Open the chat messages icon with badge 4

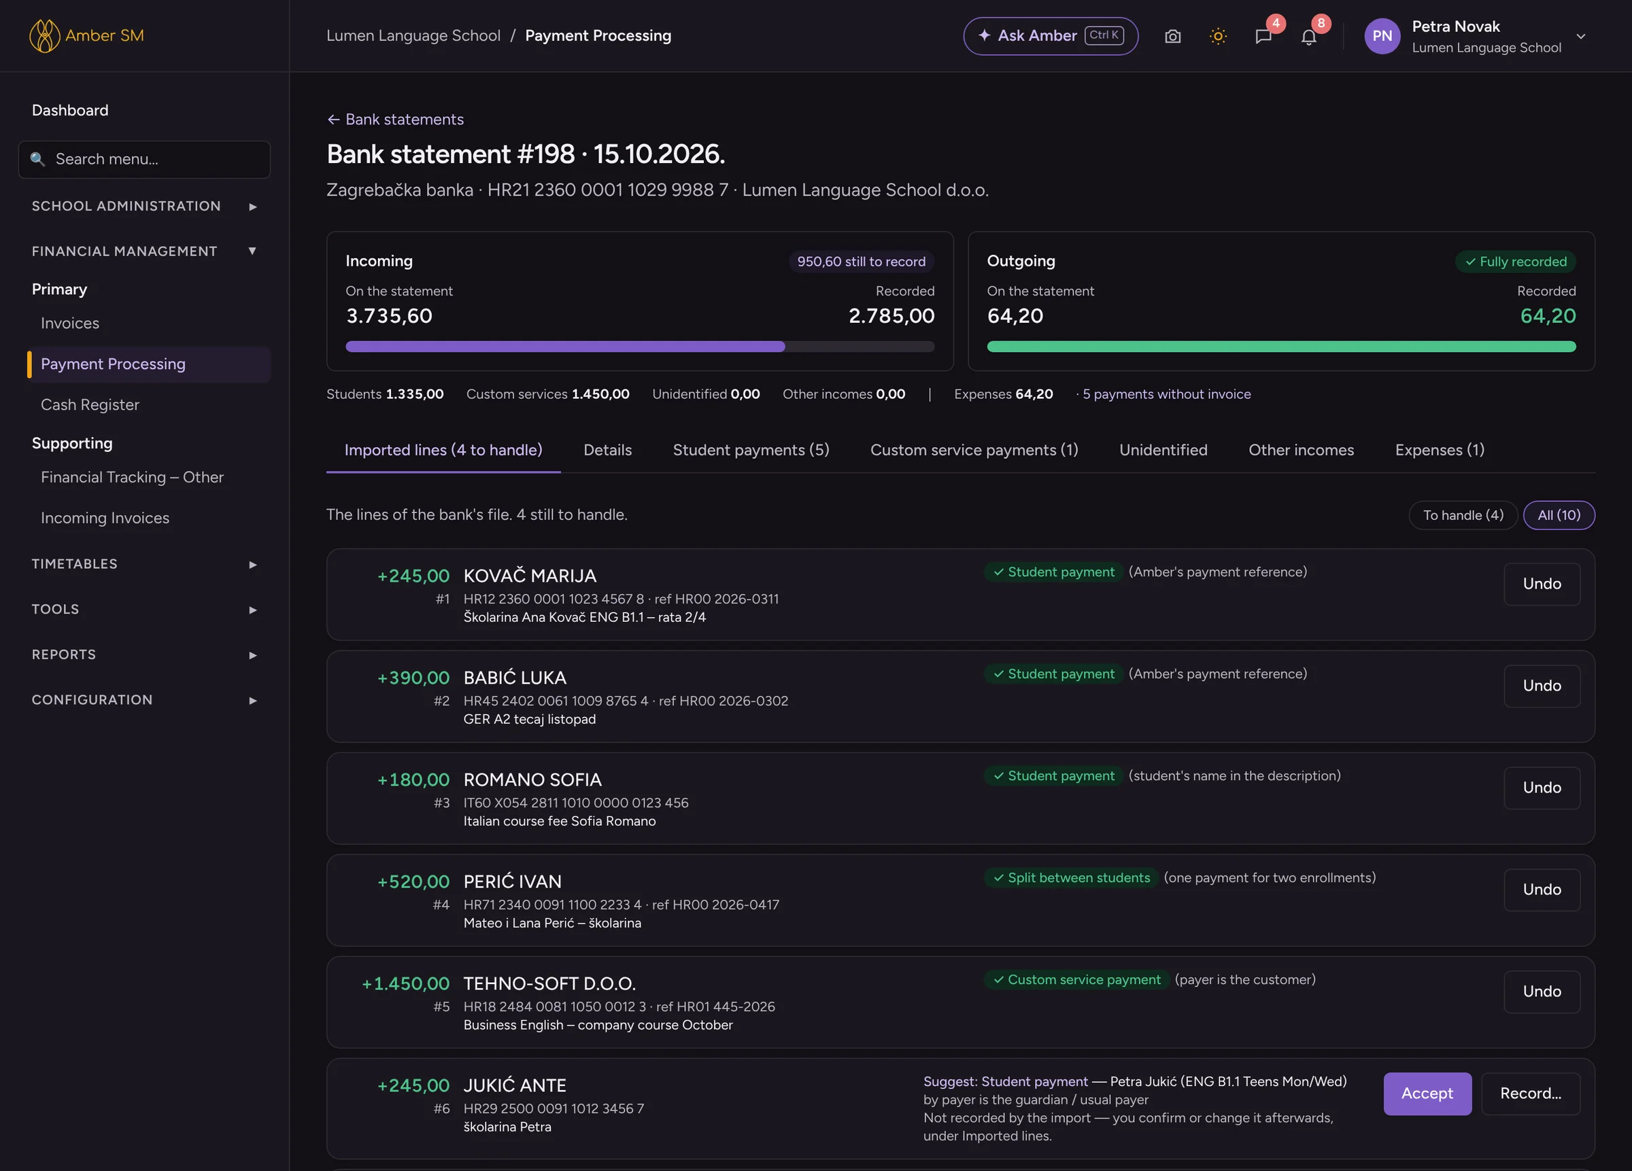click(x=1263, y=36)
